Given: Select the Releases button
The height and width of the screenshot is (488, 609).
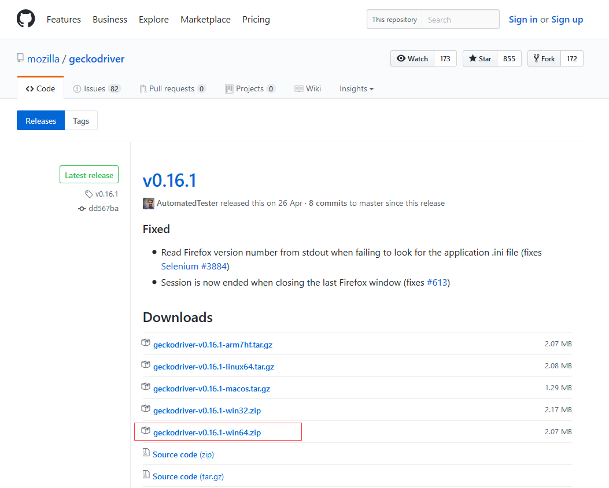Looking at the screenshot, I should (41, 121).
